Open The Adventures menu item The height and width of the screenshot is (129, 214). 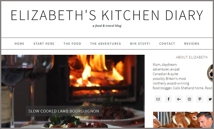tap(105, 44)
